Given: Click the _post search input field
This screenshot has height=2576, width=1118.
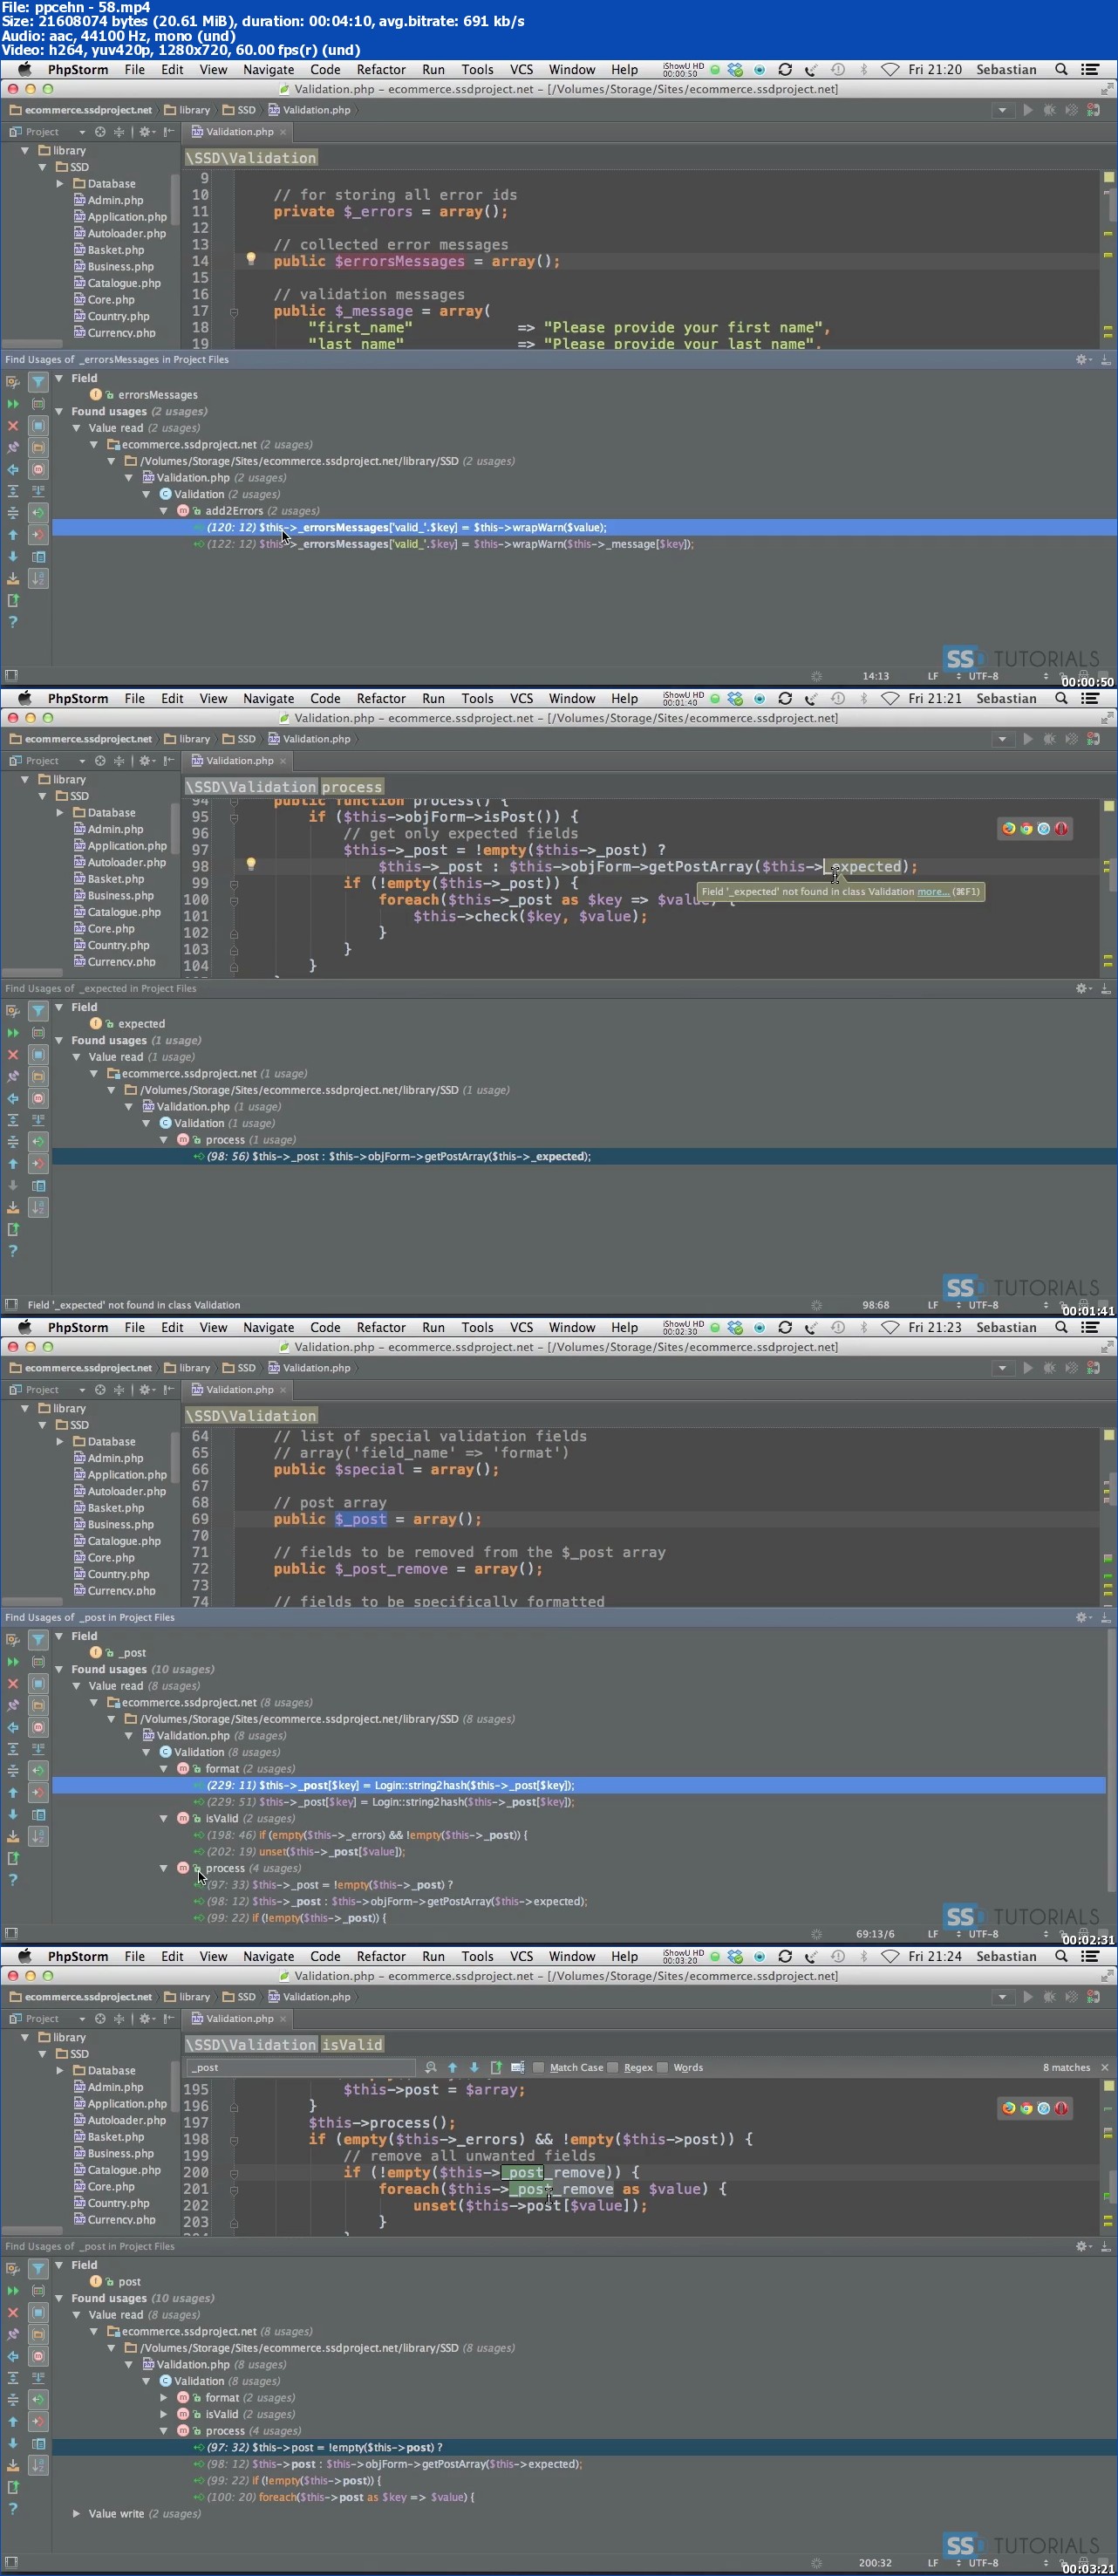Looking at the screenshot, I should point(300,2067).
